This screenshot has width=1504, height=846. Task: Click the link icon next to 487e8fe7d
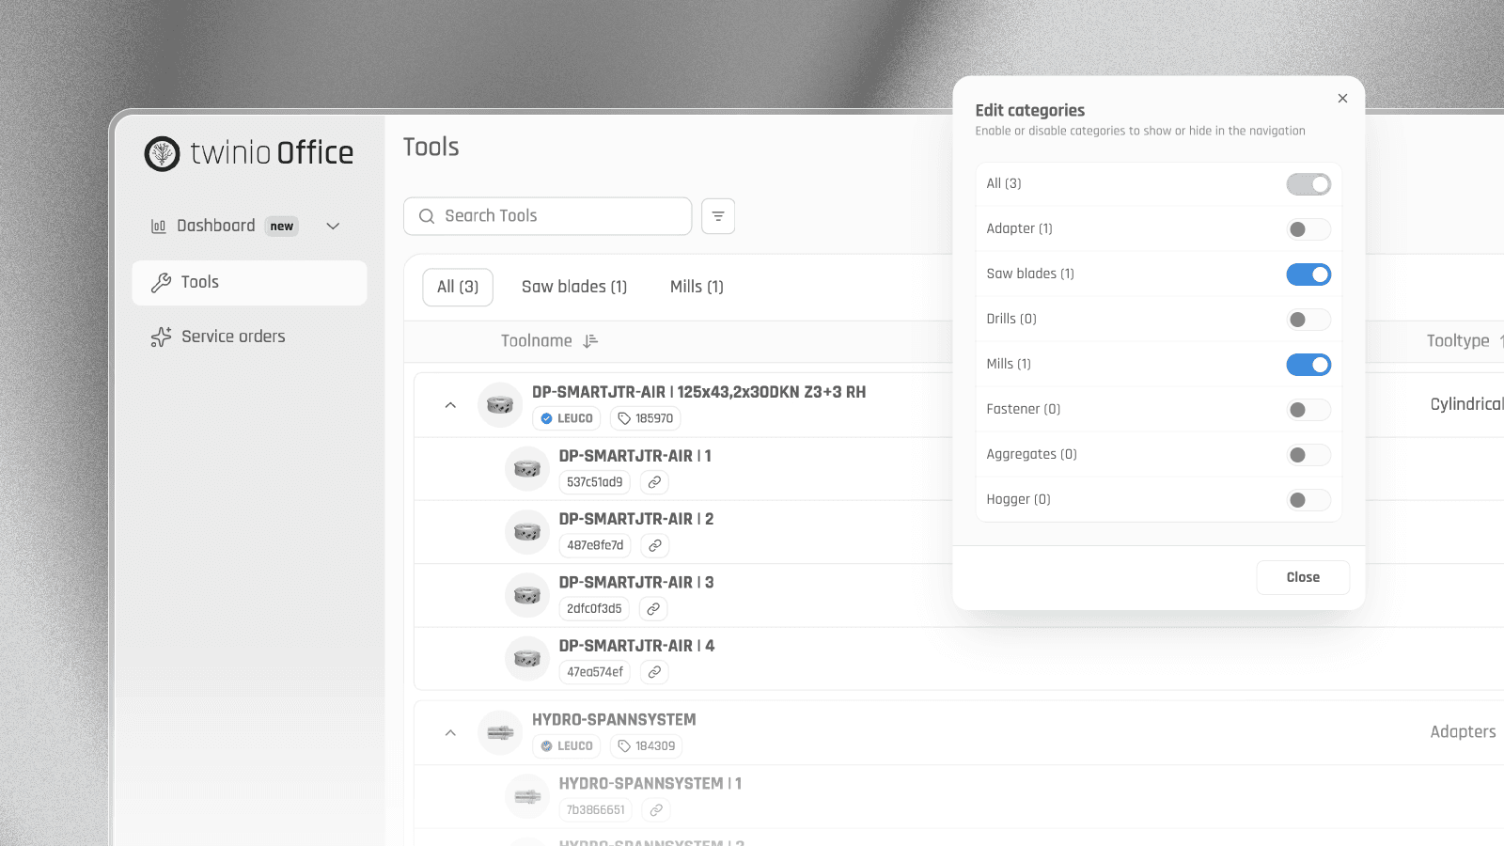point(655,545)
